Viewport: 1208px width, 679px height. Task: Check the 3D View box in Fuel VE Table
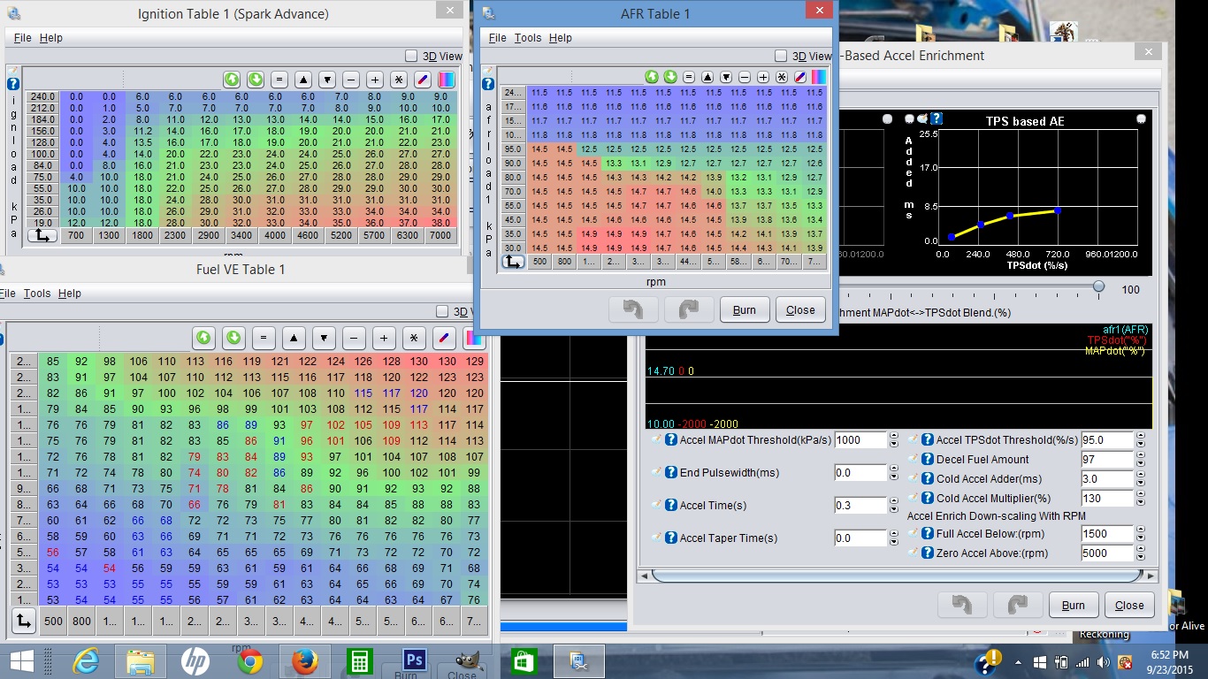point(443,311)
